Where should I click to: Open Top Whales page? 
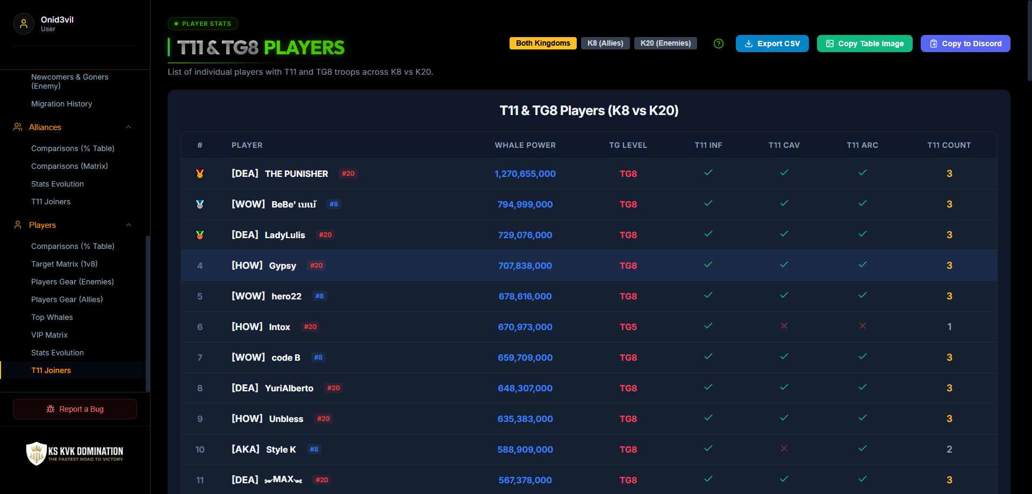click(52, 317)
